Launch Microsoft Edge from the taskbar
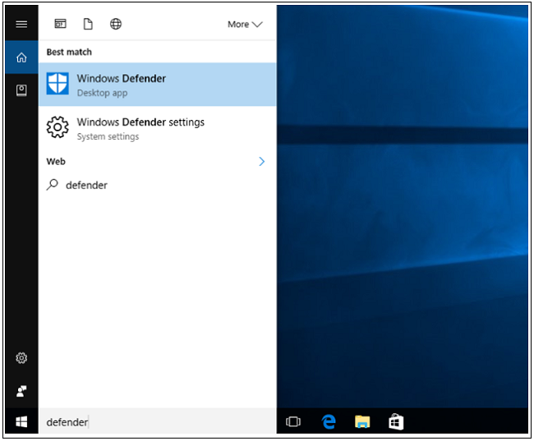Screen dimensions: 534x441 [x=329, y=422]
